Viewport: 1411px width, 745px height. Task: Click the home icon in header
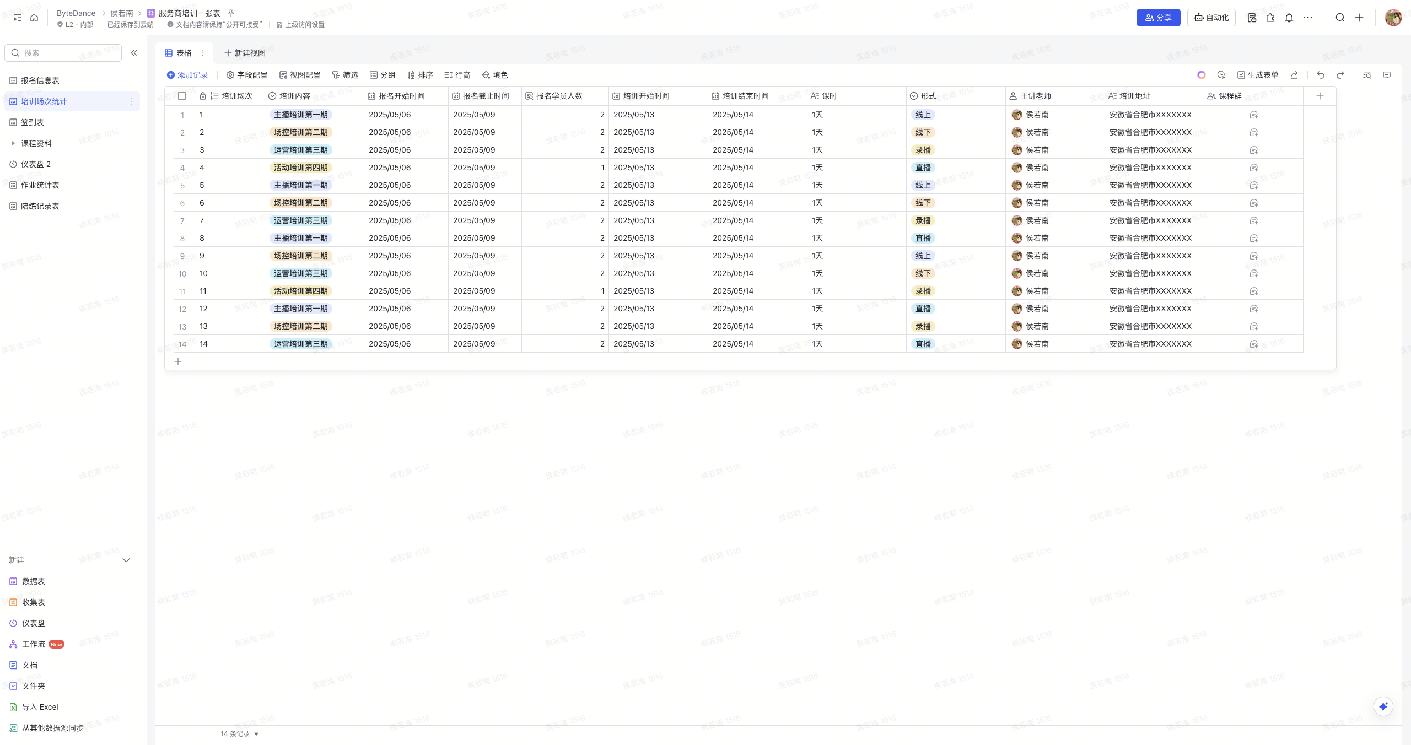[x=34, y=18]
